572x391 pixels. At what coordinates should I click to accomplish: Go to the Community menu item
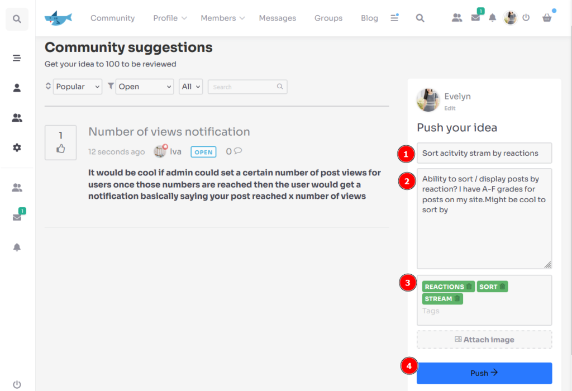coord(112,18)
